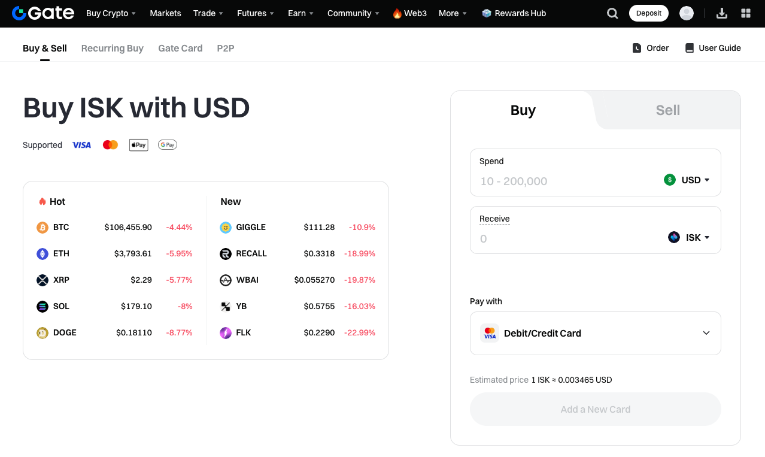
Task: Switch to the Sell tab
Action: tap(667, 110)
